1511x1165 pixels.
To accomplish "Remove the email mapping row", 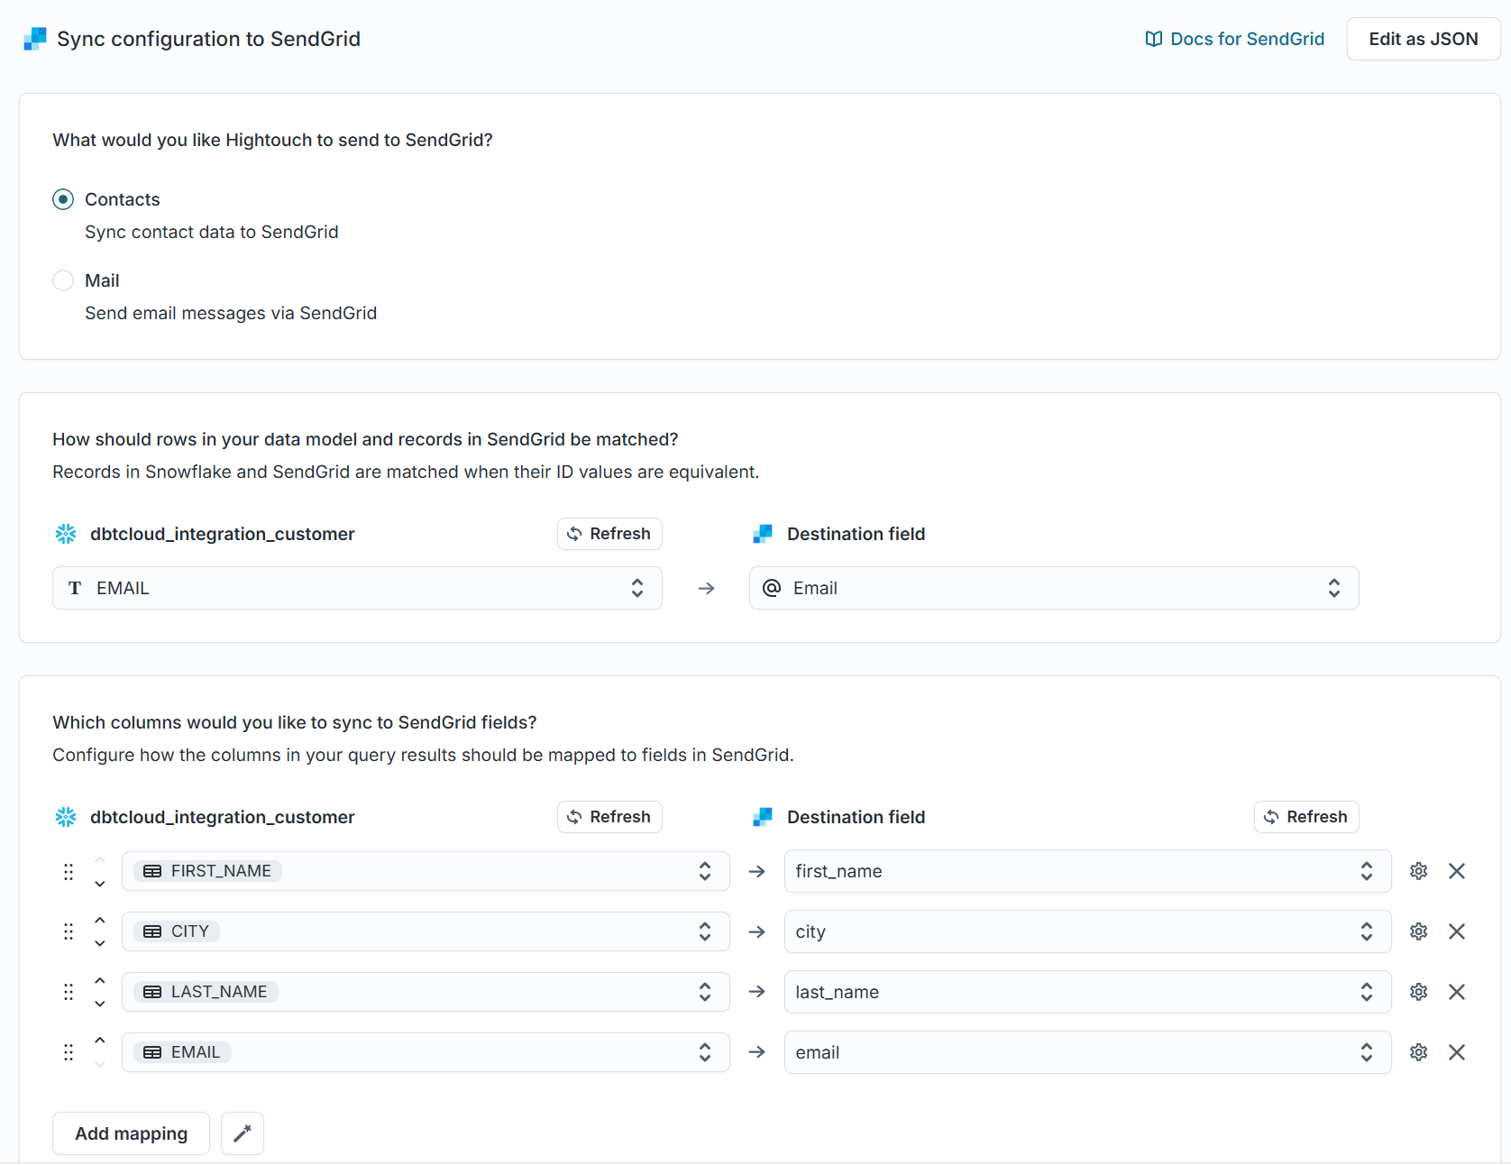I will tap(1457, 1052).
